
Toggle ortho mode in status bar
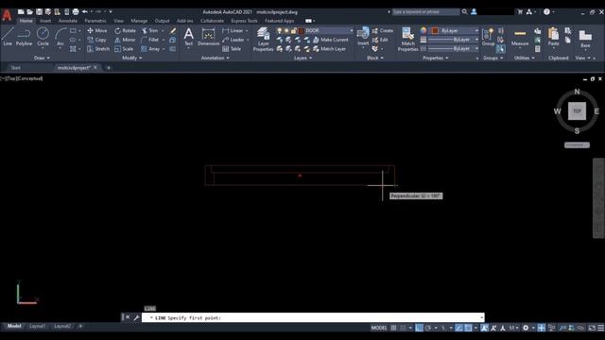coord(419,328)
